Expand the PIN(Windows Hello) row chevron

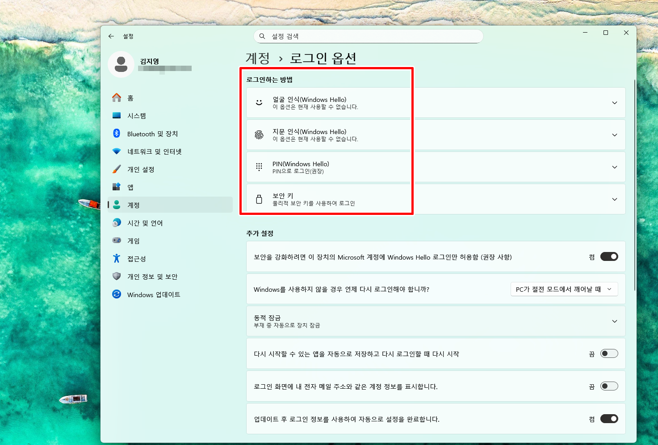coord(615,167)
